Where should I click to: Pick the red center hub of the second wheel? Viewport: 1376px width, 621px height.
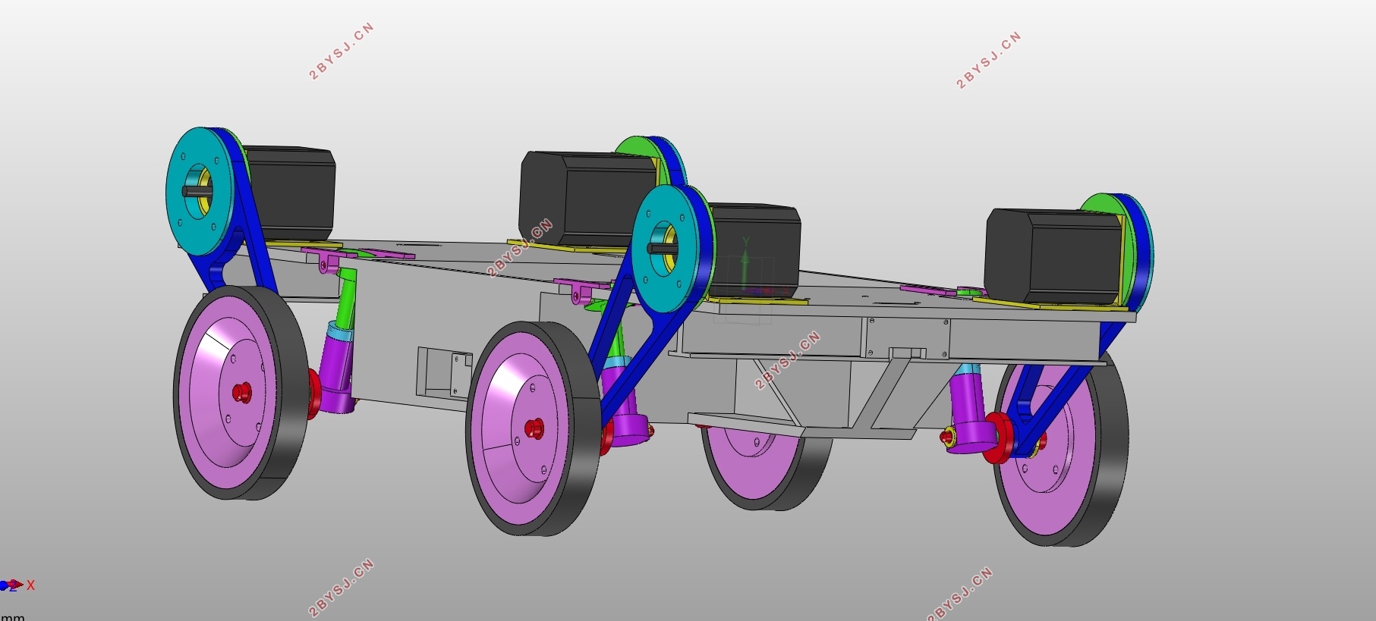tap(534, 428)
